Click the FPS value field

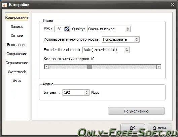click(59, 29)
